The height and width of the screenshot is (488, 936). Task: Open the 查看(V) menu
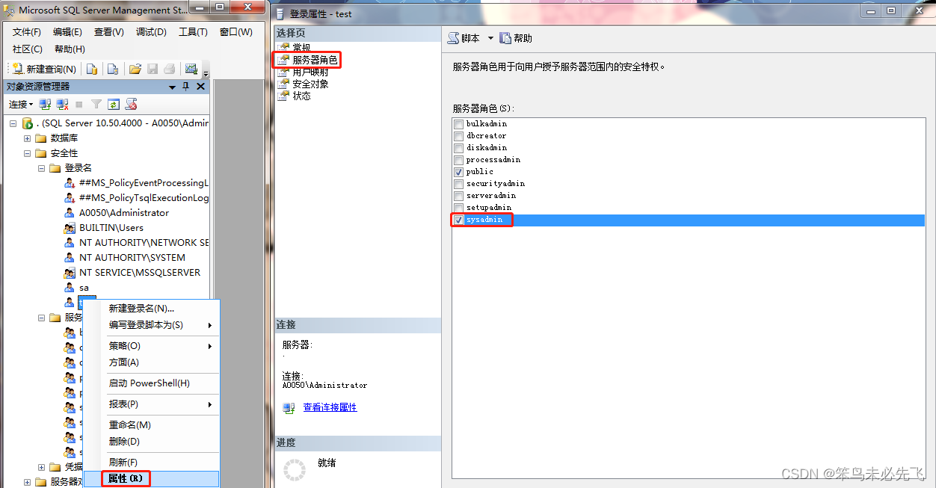[x=109, y=32]
